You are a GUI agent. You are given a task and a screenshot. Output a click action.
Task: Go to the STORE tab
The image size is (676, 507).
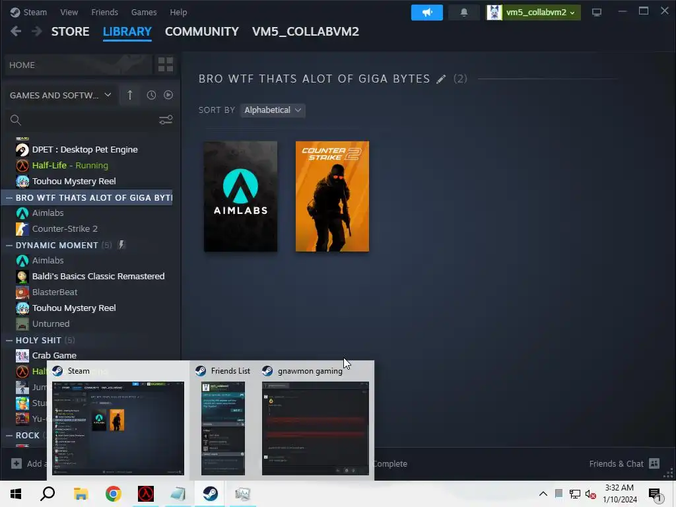coord(70,32)
